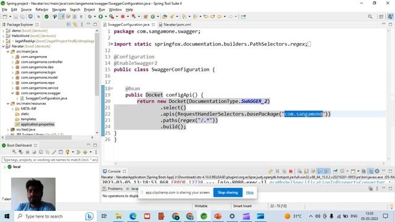Open the Run button dropdown arrow
Screen dimensions: 395x222
(106, 17)
